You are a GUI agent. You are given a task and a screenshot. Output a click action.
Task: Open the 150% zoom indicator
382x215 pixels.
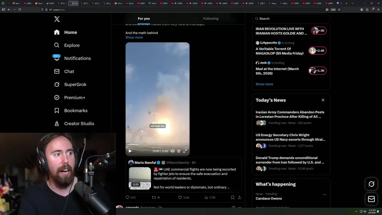coord(333,10)
